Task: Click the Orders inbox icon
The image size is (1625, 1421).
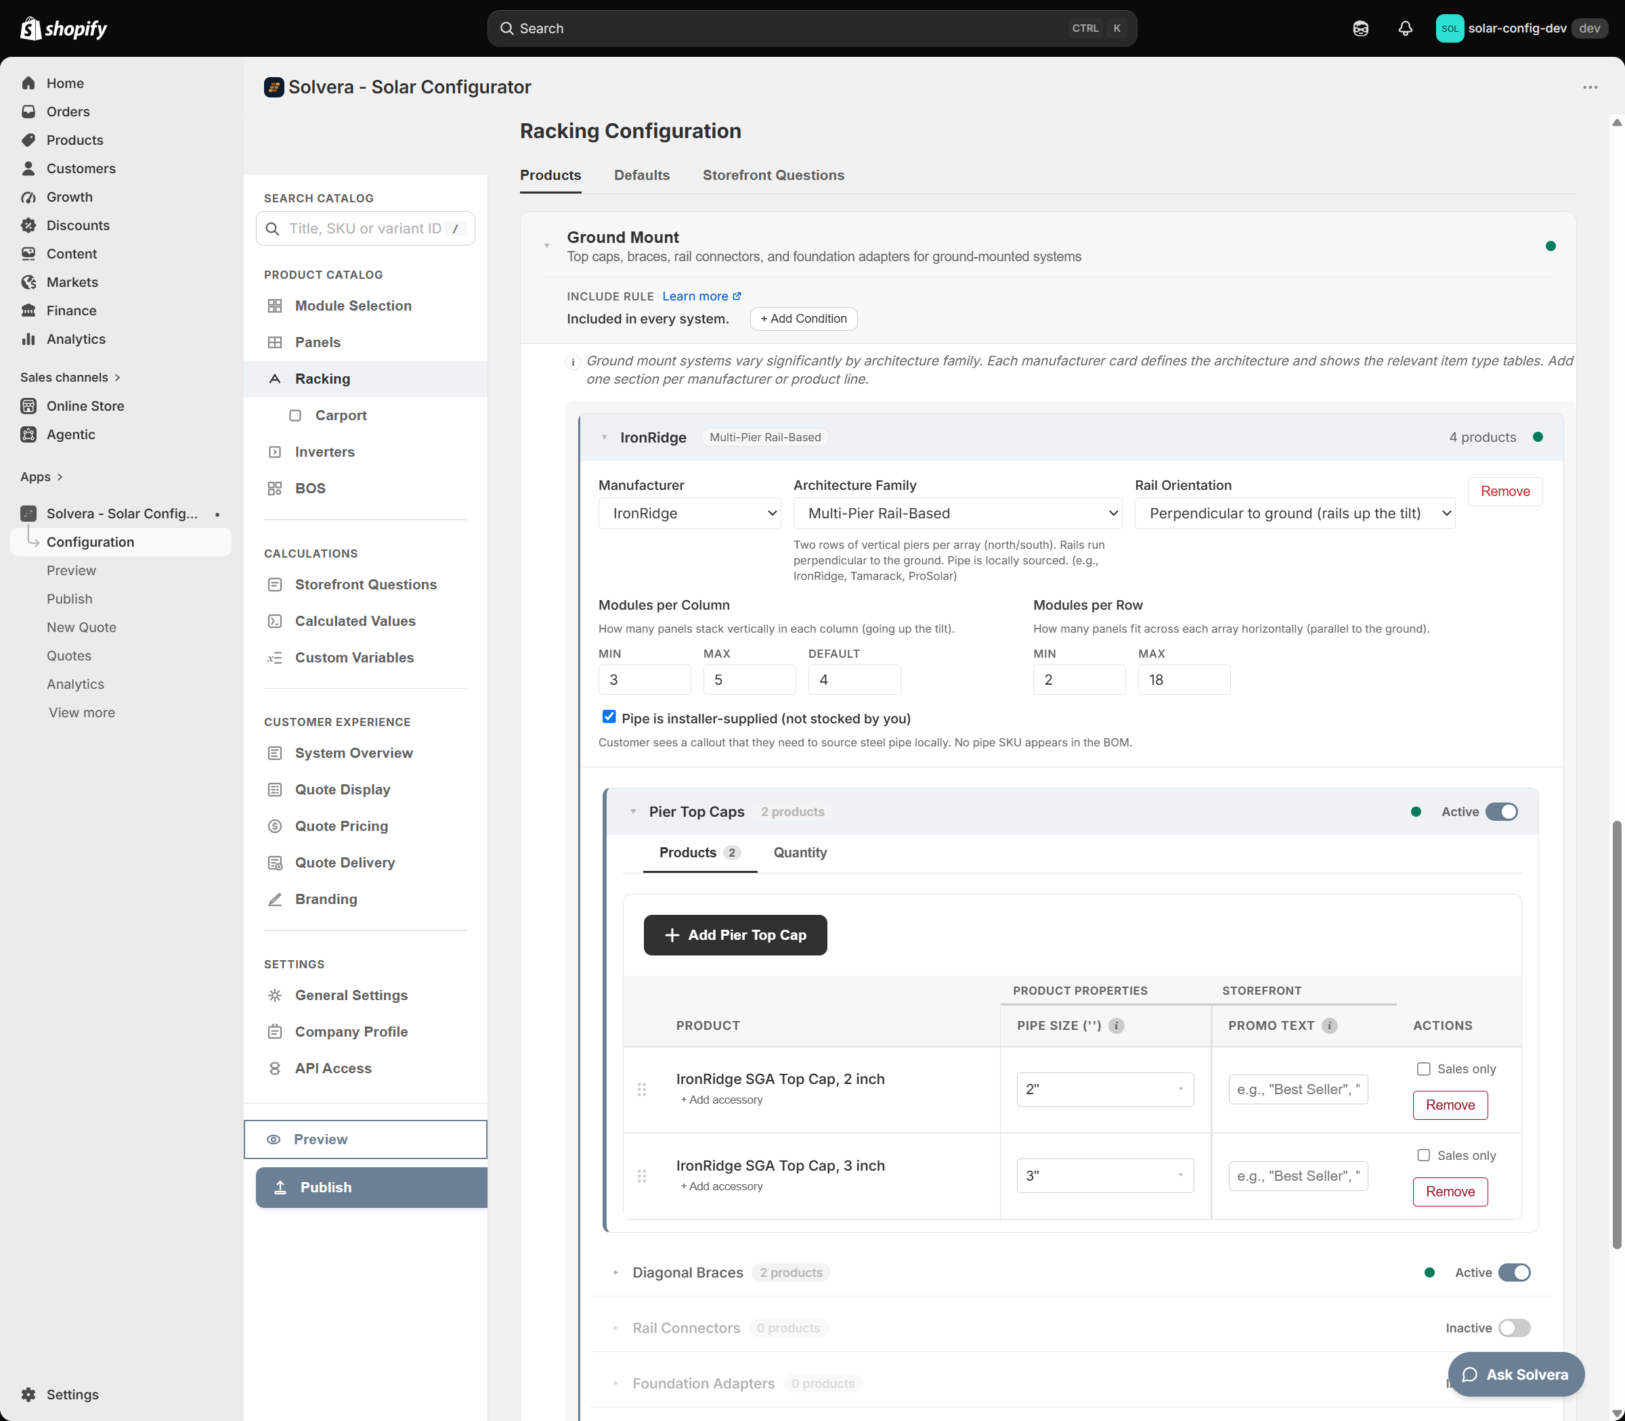Action: tap(28, 112)
